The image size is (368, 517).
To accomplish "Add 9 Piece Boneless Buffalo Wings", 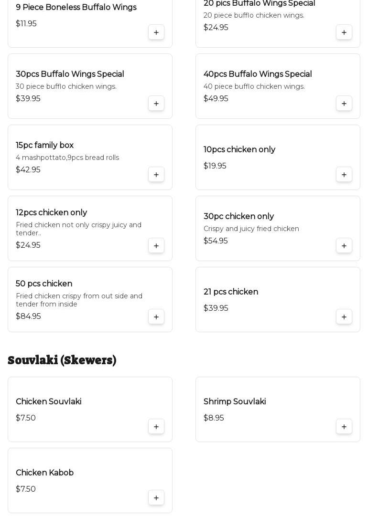I will tap(156, 32).
